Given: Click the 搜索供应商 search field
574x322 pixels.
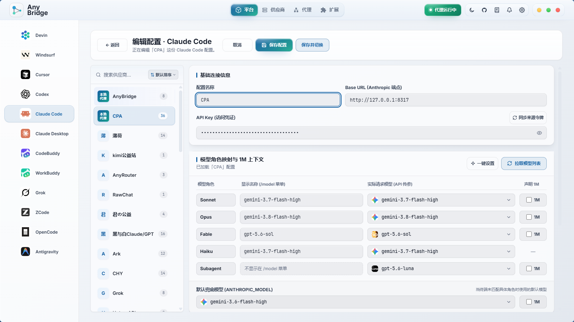Looking at the screenshot, I should point(120,75).
